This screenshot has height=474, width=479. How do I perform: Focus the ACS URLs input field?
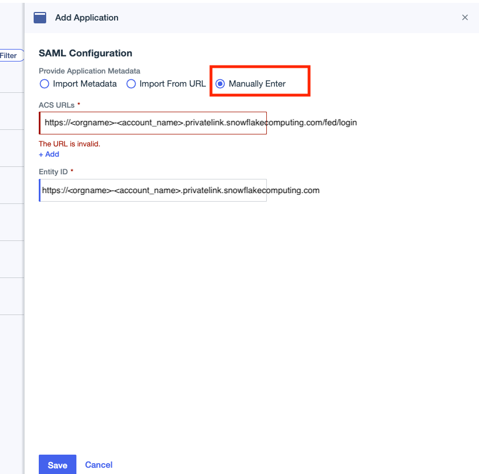[x=152, y=123]
